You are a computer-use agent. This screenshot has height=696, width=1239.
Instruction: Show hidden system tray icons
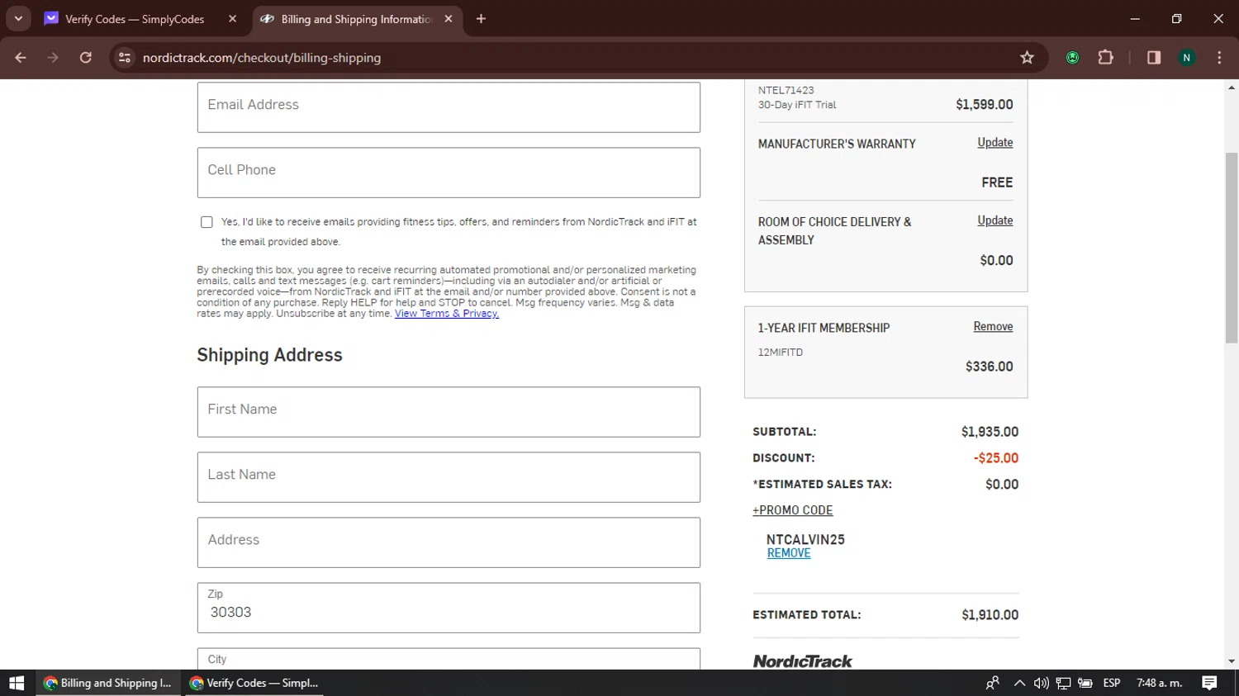(x=1019, y=683)
